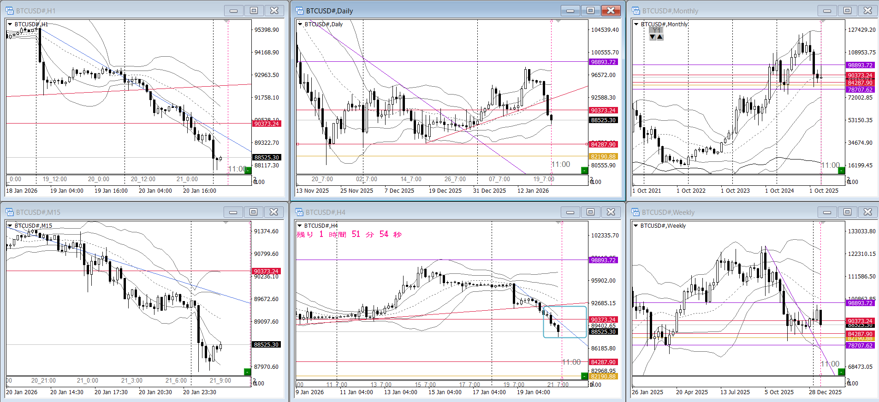Click the chart icon in the BTCUSD#,Weekly title bar
Image resolution: width=879 pixels, height=402 pixels.
(636, 212)
